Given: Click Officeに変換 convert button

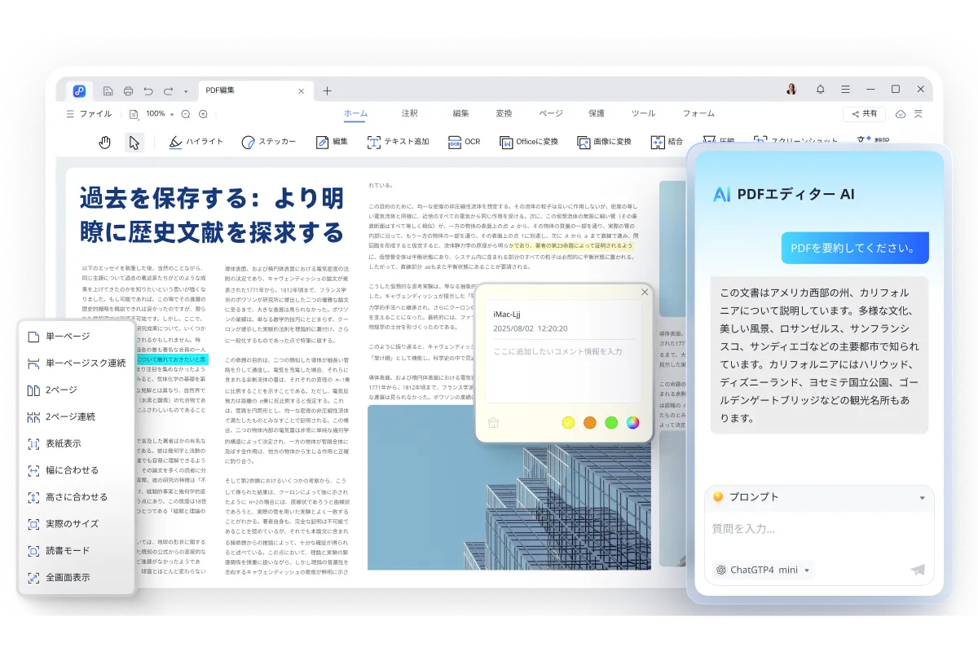Looking at the screenshot, I should [x=529, y=142].
